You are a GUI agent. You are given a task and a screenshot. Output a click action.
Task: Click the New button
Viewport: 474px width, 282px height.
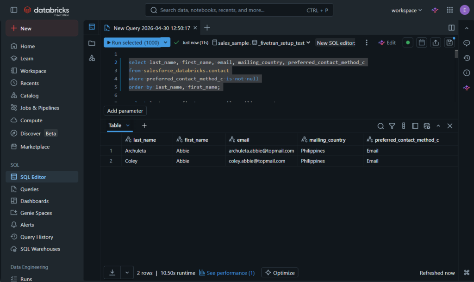coord(42,28)
